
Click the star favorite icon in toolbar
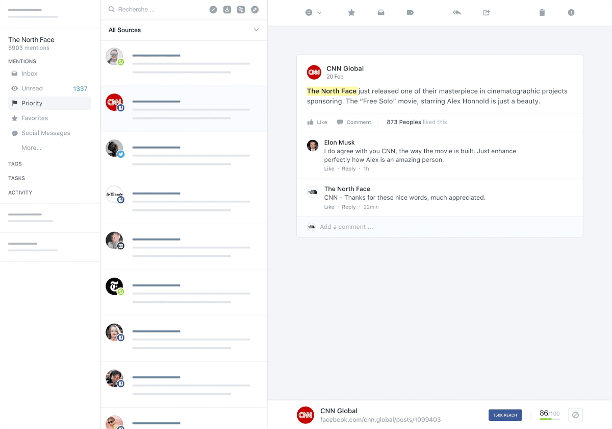[351, 13]
